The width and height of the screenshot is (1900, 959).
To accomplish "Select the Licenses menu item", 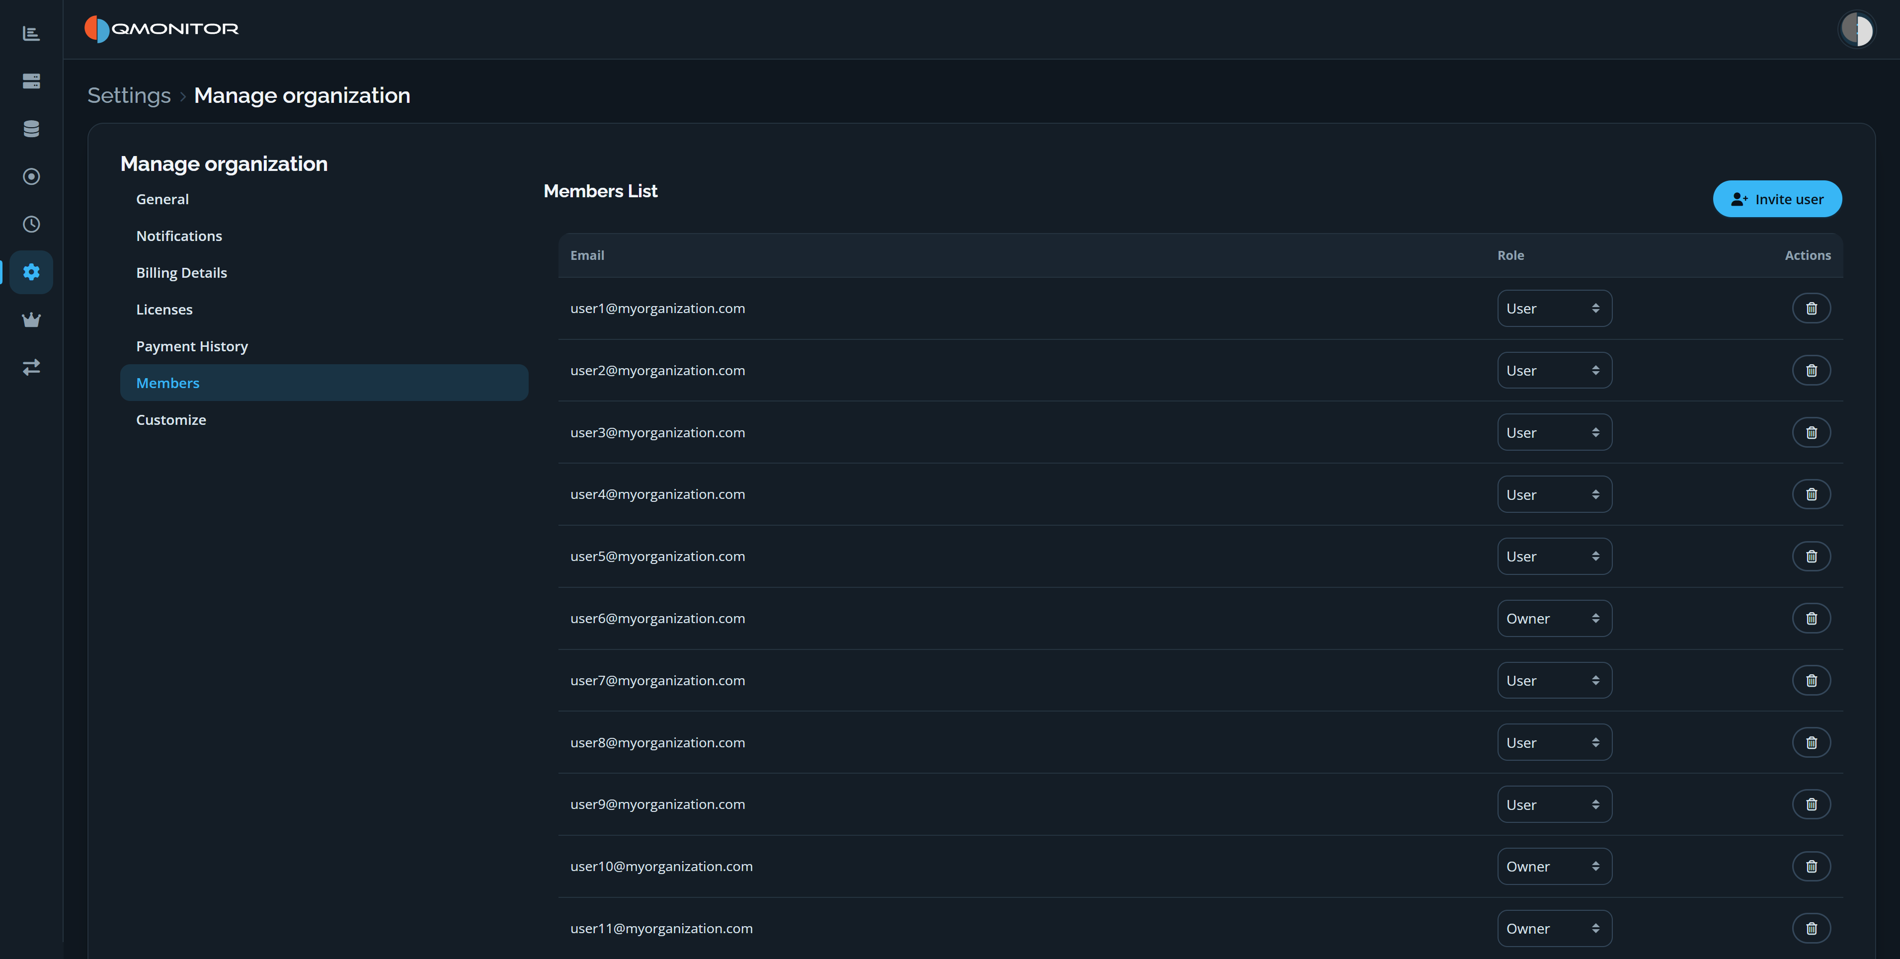I will click(164, 310).
